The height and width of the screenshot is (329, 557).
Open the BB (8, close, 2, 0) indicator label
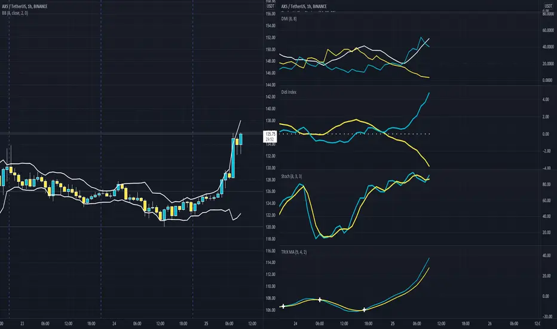(15, 13)
